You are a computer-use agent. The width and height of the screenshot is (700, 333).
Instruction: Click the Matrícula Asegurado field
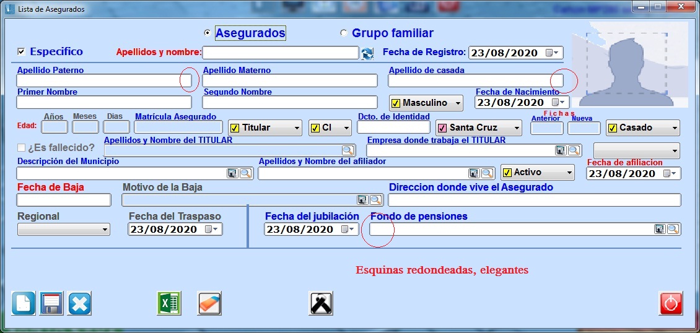coord(178,127)
